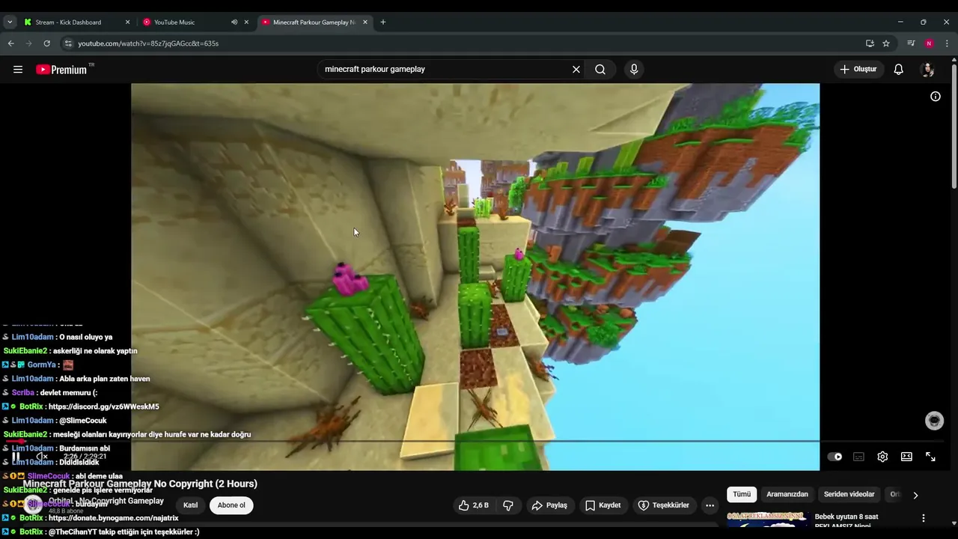Select the Seriden videolar chip
958x539 pixels.
[x=849, y=494]
